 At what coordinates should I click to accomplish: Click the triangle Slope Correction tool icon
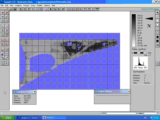3,26
